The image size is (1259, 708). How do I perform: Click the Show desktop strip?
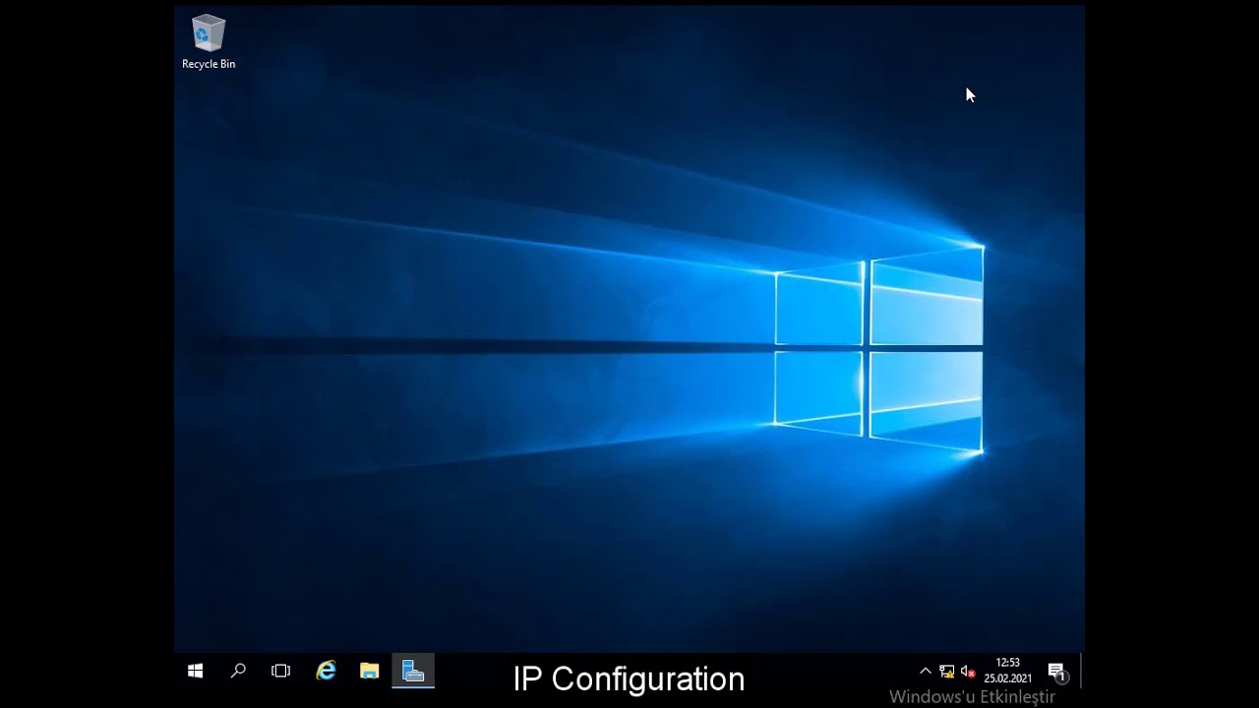(1082, 671)
